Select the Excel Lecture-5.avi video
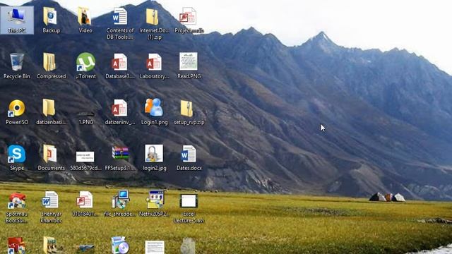Viewport: 452px width, 254px height. pos(189,208)
